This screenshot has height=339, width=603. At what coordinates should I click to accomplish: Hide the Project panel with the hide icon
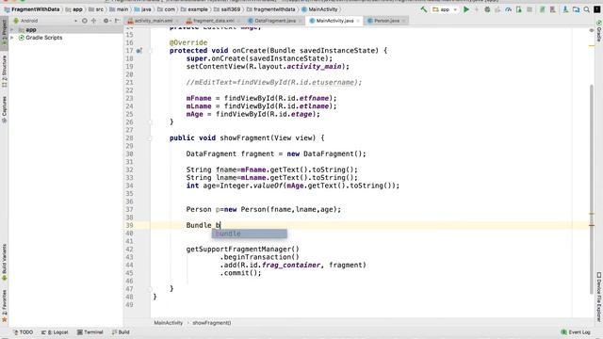117,21
